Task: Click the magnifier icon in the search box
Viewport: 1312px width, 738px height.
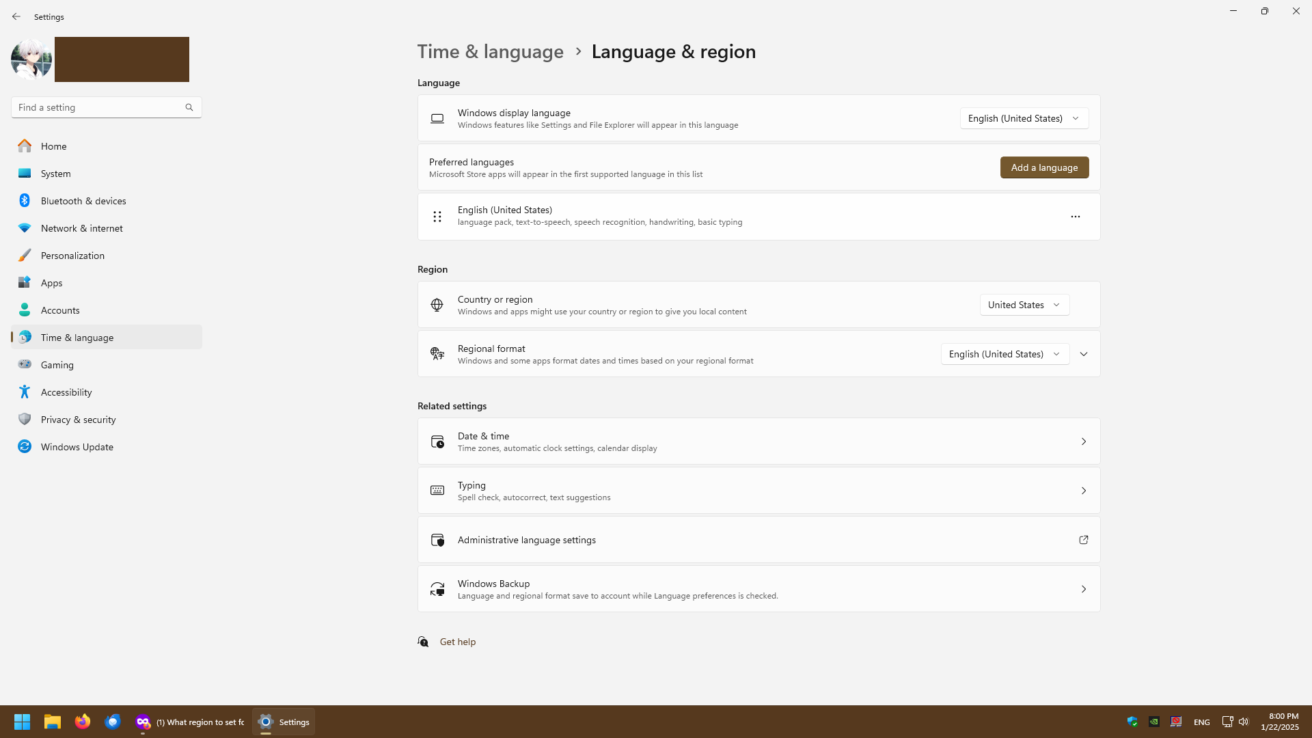Action: click(x=189, y=107)
